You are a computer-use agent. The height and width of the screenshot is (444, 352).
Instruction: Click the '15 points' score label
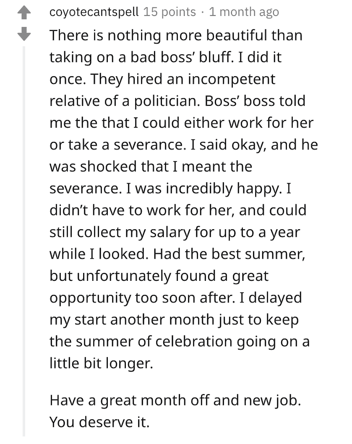pyautogui.click(x=169, y=12)
